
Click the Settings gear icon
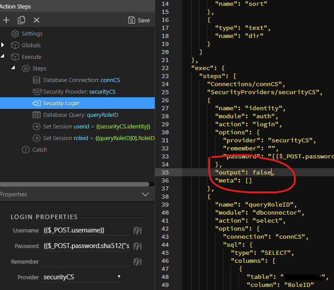[x=15, y=33]
